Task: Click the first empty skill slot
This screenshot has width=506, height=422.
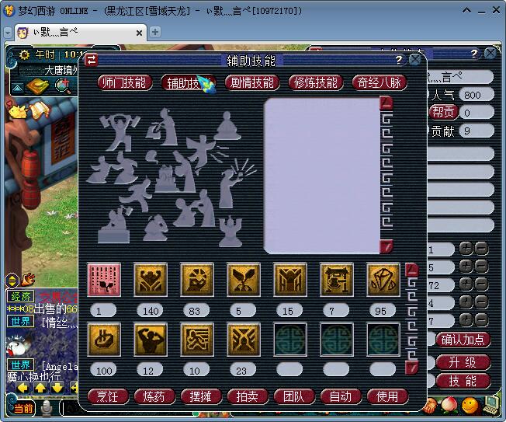Action: click(x=289, y=340)
